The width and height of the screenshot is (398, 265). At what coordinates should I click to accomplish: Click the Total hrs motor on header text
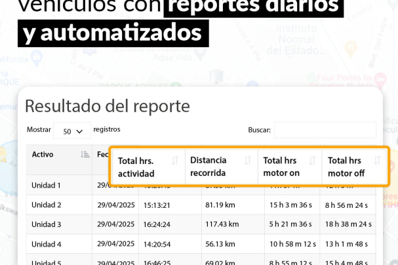tap(281, 167)
